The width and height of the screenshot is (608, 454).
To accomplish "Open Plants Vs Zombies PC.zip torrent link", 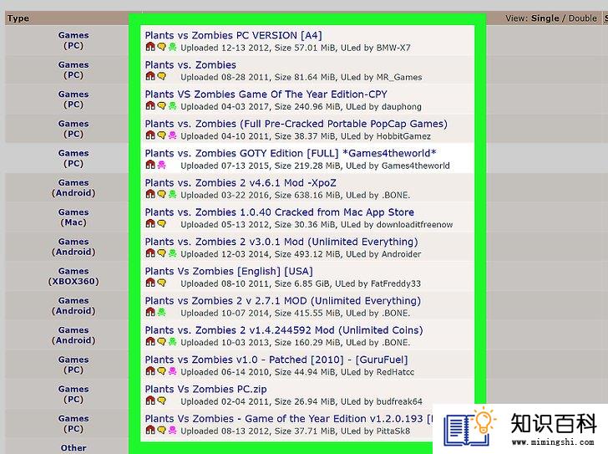I will [x=206, y=389].
